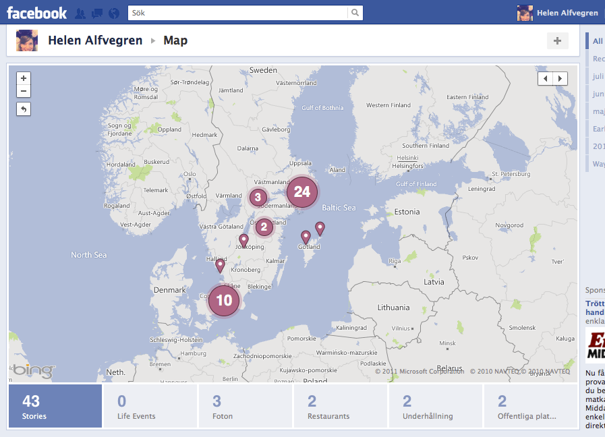Select the 0 Life Events tab
The image size is (605, 437).
click(x=150, y=406)
